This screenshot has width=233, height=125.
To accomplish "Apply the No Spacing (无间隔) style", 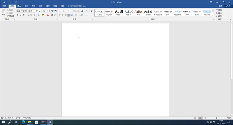I will 109,13.
